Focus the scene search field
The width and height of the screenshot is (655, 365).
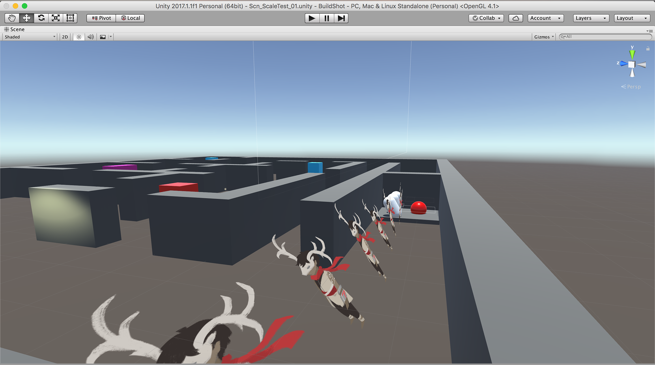(606, 37)
